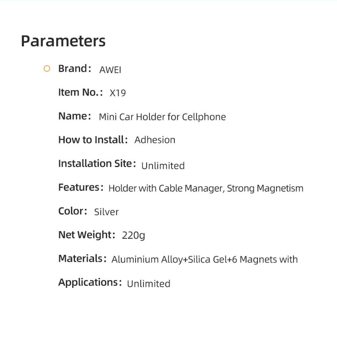337x337 pixels.
Task: Click Mini Car Holder for Cellphone text
Action: click(162, 117)
